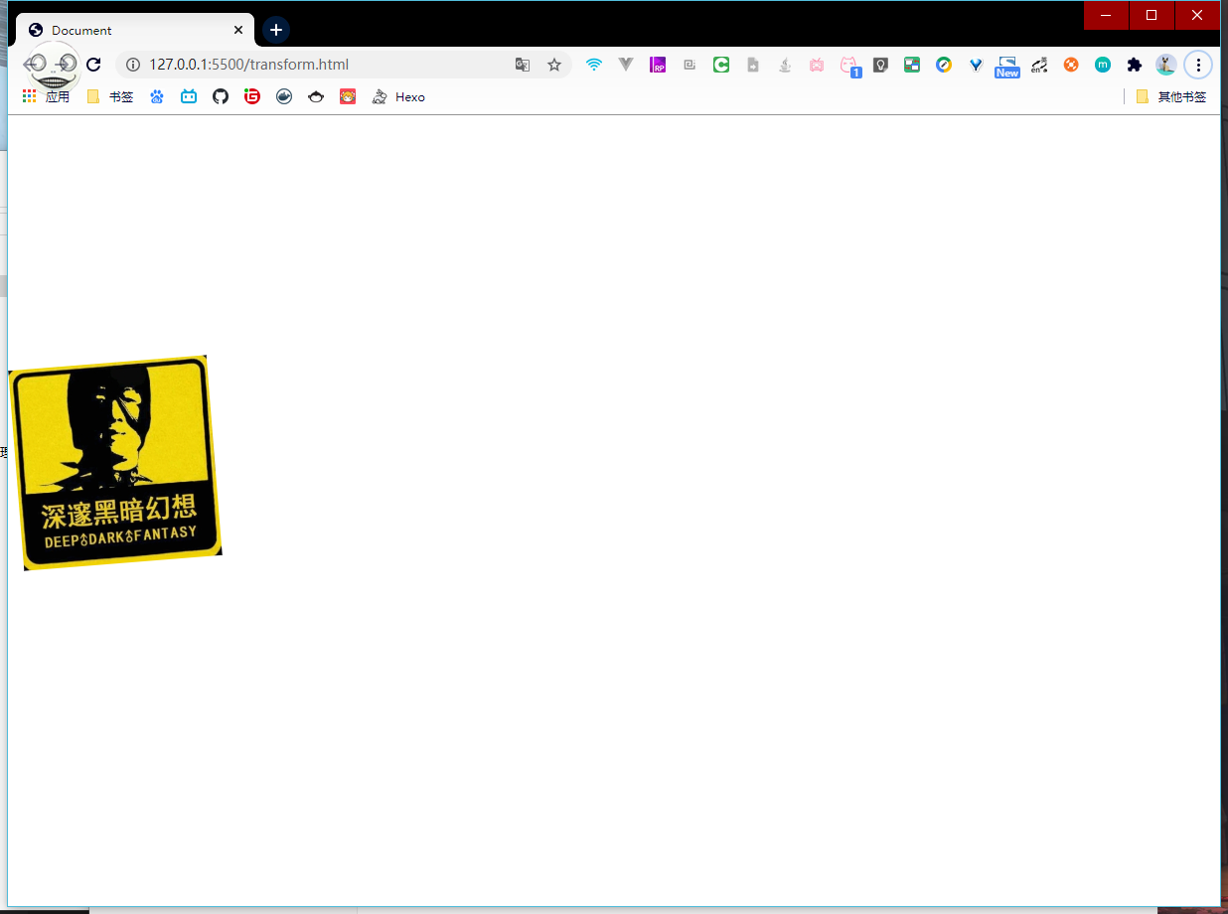The width and height of the screenshot is (1228, 914).
Task: Open the user profile avatar
Action: [1165, 65]
